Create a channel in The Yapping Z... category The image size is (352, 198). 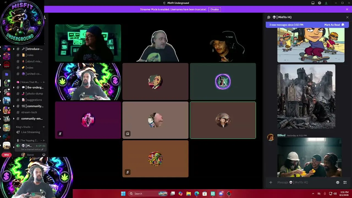click(x=44, y=141)
